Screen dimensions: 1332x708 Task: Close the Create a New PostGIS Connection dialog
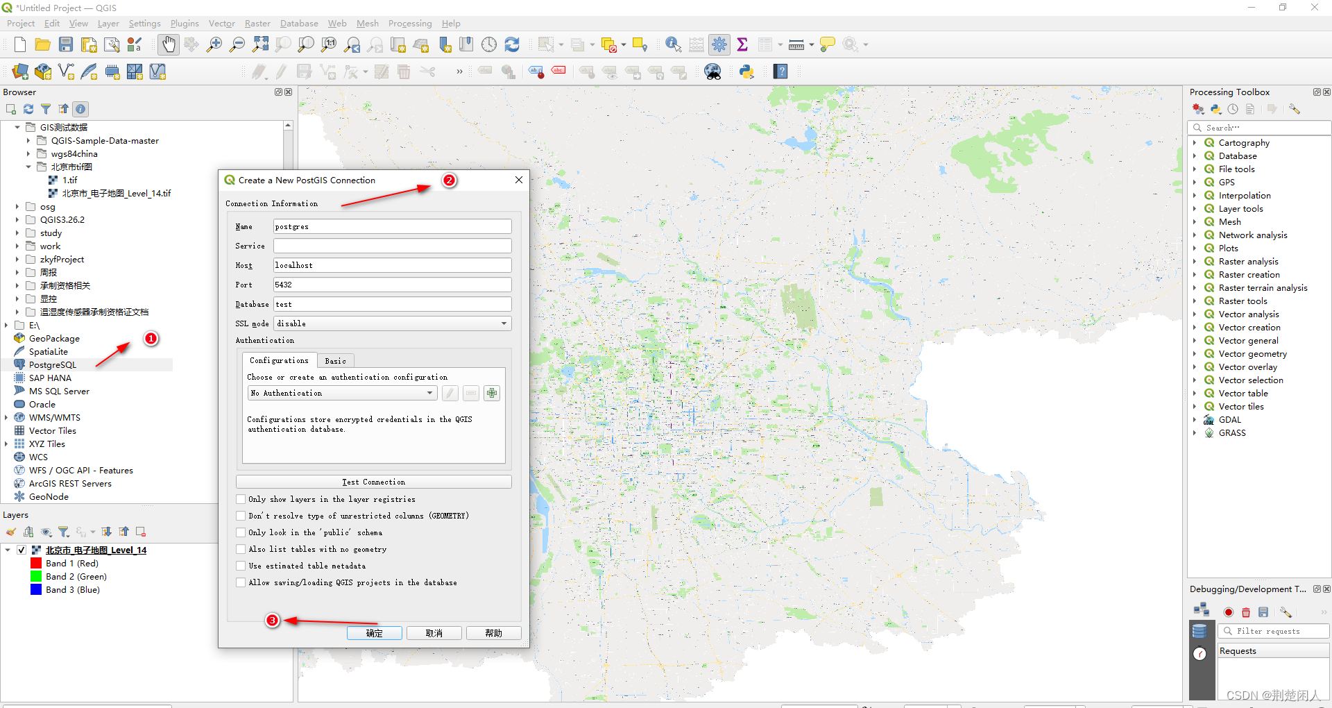click(519, 180)
